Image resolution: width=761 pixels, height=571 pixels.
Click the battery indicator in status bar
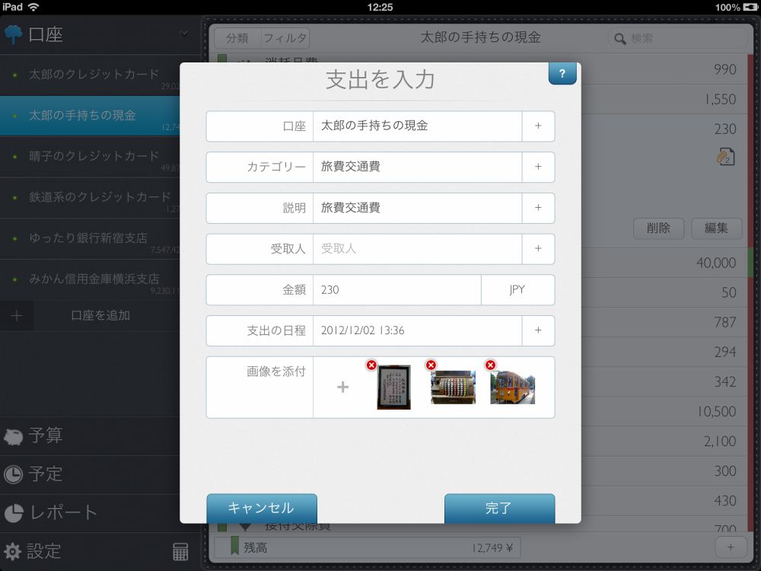750,8
